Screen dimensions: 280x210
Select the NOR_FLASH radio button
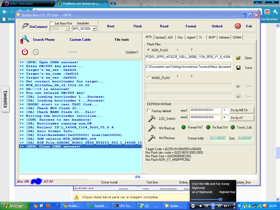tap(148, 50)
